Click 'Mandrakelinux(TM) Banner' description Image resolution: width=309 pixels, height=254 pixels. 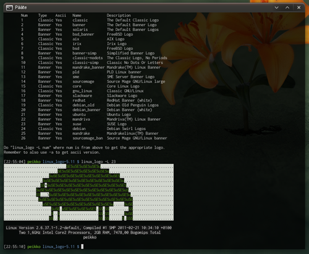pyautogui.click(x=133, y=134)
